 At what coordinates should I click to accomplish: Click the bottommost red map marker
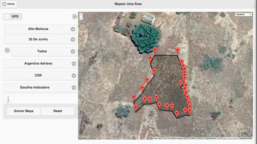177,114
